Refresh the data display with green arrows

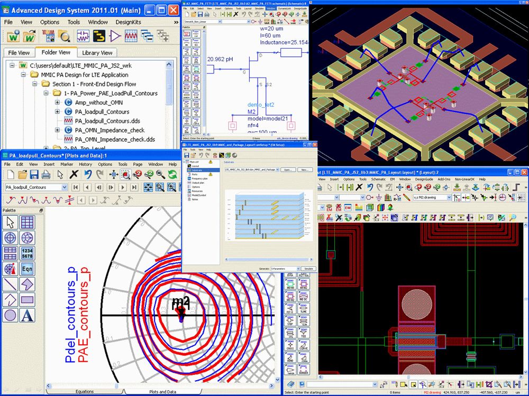tap(172, 174)
